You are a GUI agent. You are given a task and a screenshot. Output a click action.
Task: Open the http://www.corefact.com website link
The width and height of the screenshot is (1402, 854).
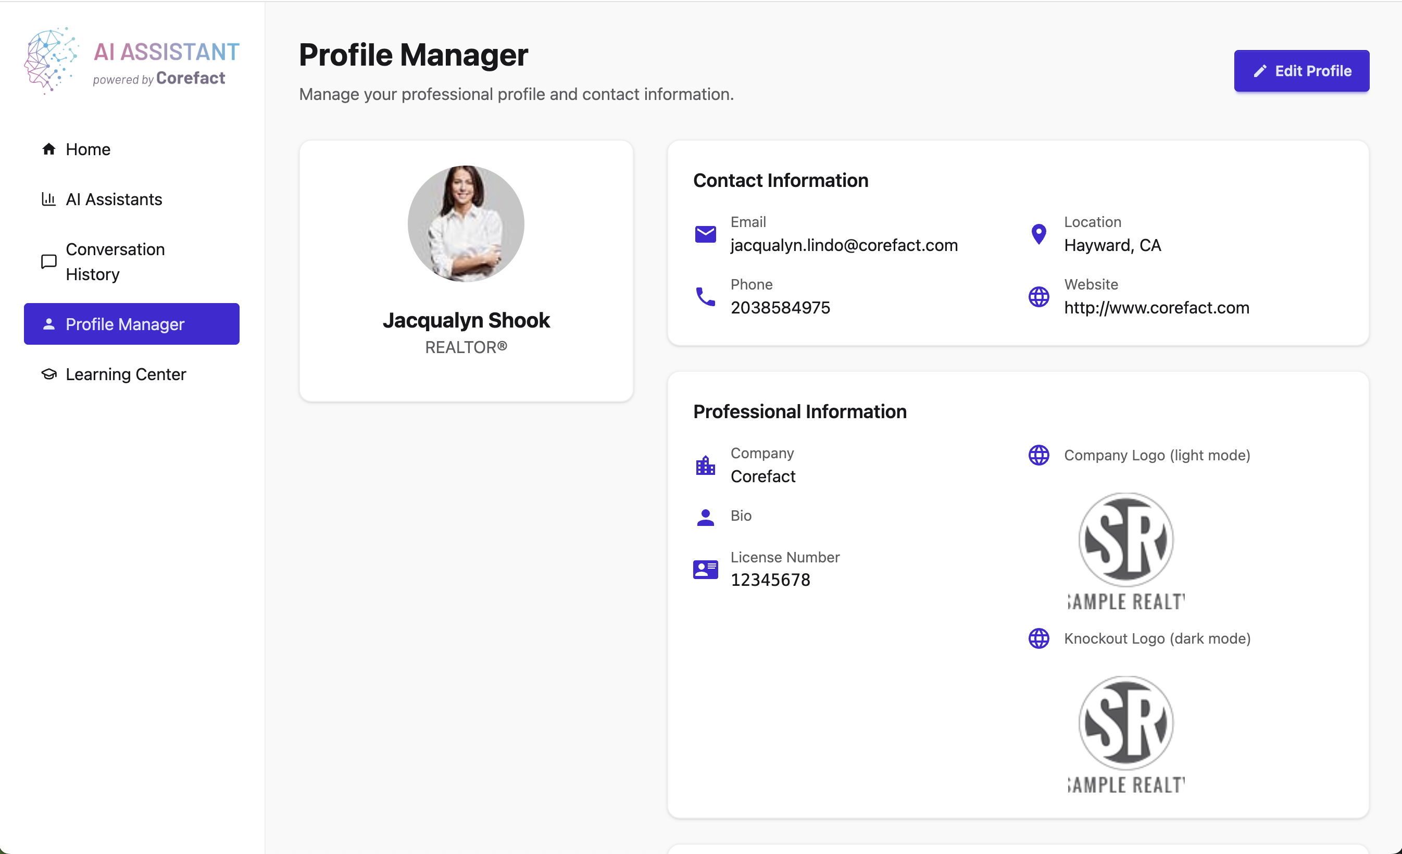tap(1156, 308)
